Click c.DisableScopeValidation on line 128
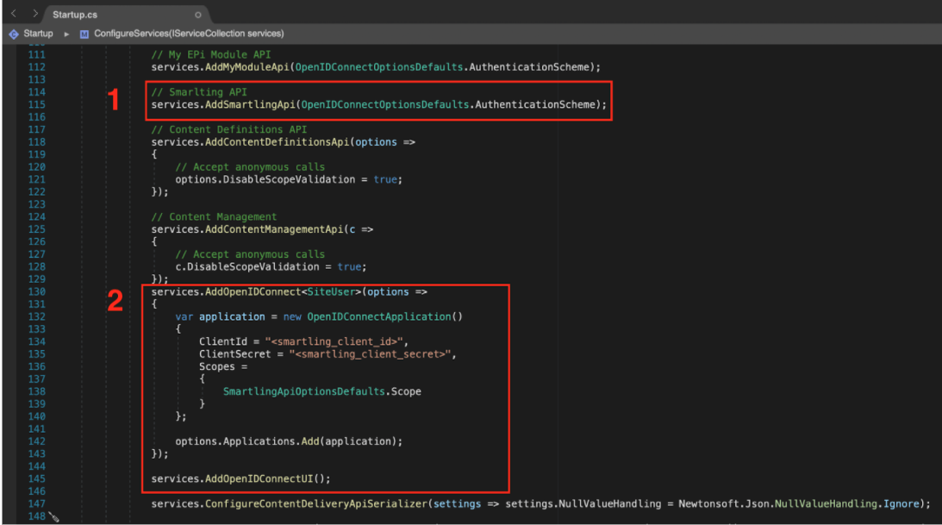 (x=246, y=266)
